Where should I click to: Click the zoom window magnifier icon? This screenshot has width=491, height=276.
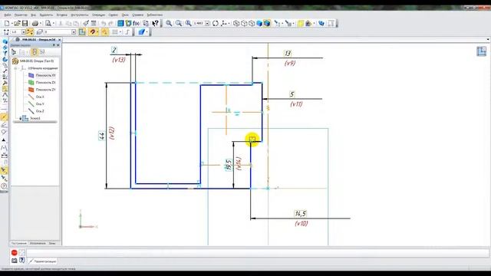click(x=179, y=23)
